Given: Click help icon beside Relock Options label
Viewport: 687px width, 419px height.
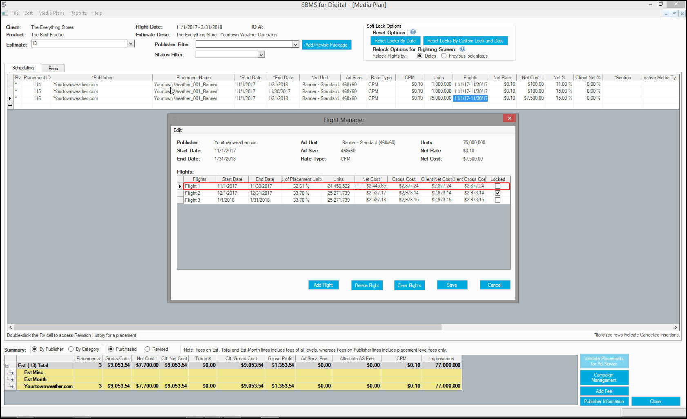Looking at the screenshot, I should pos(462,49).
